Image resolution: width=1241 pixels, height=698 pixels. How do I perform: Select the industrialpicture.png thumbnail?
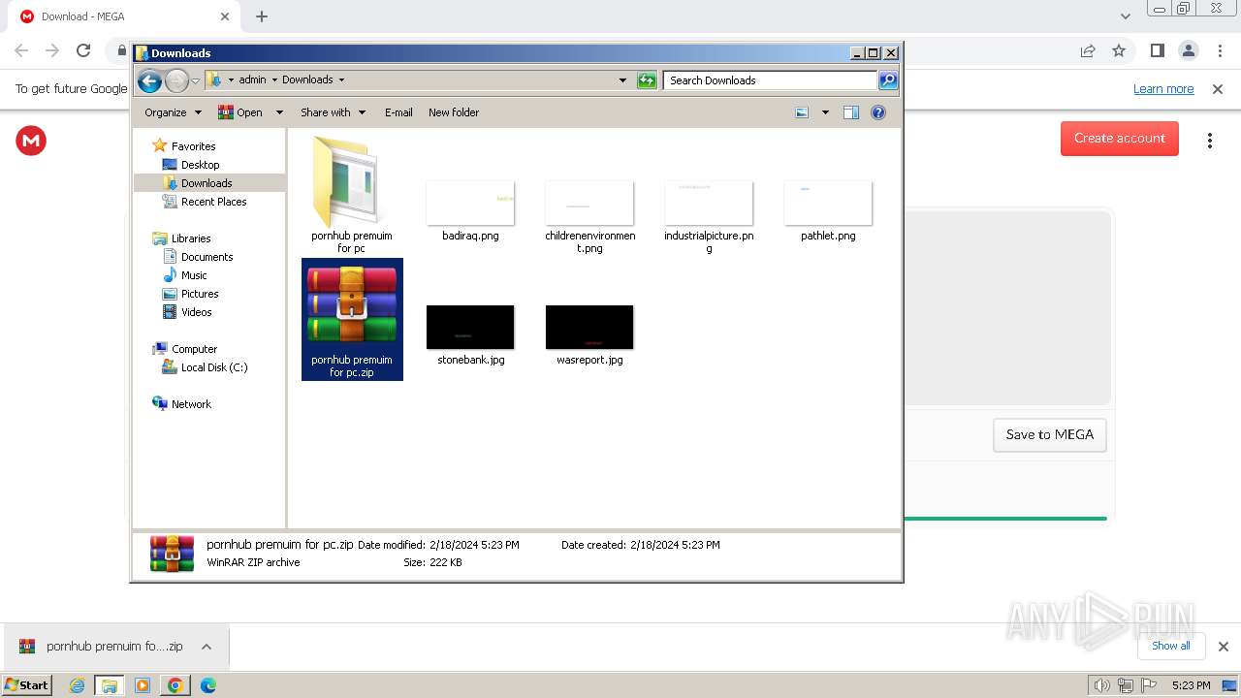[x=709, y=203]
